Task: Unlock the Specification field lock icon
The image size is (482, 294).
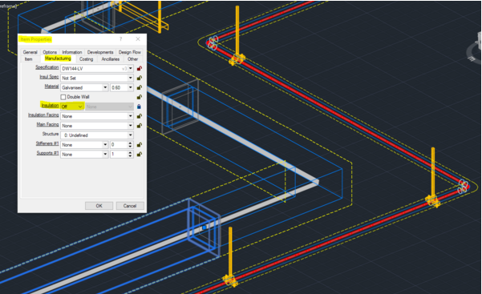Action: [x=140, y=69]
